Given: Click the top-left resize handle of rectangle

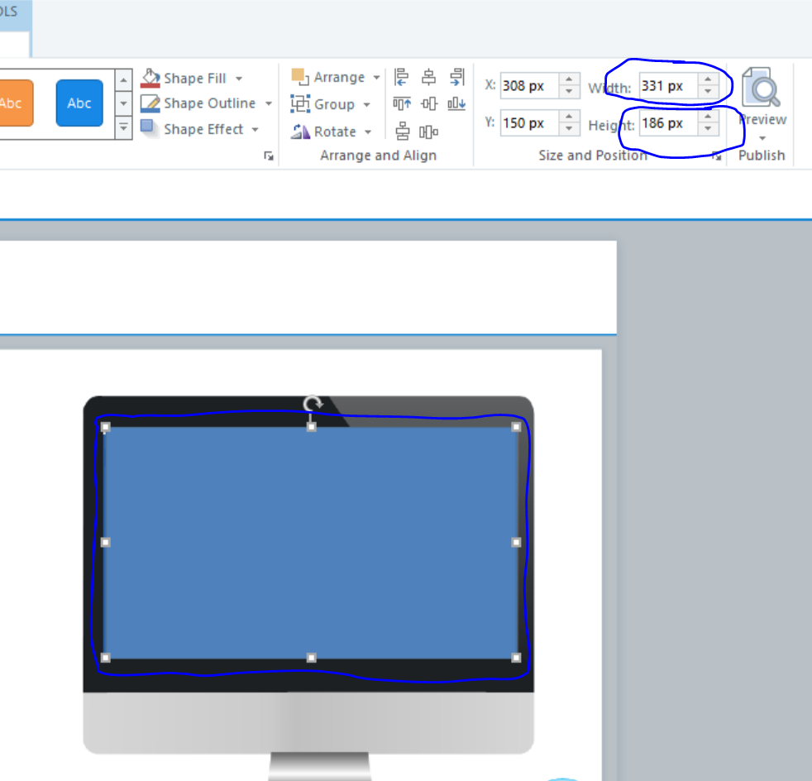Looking at the screenshot, I should click(106, 427).
